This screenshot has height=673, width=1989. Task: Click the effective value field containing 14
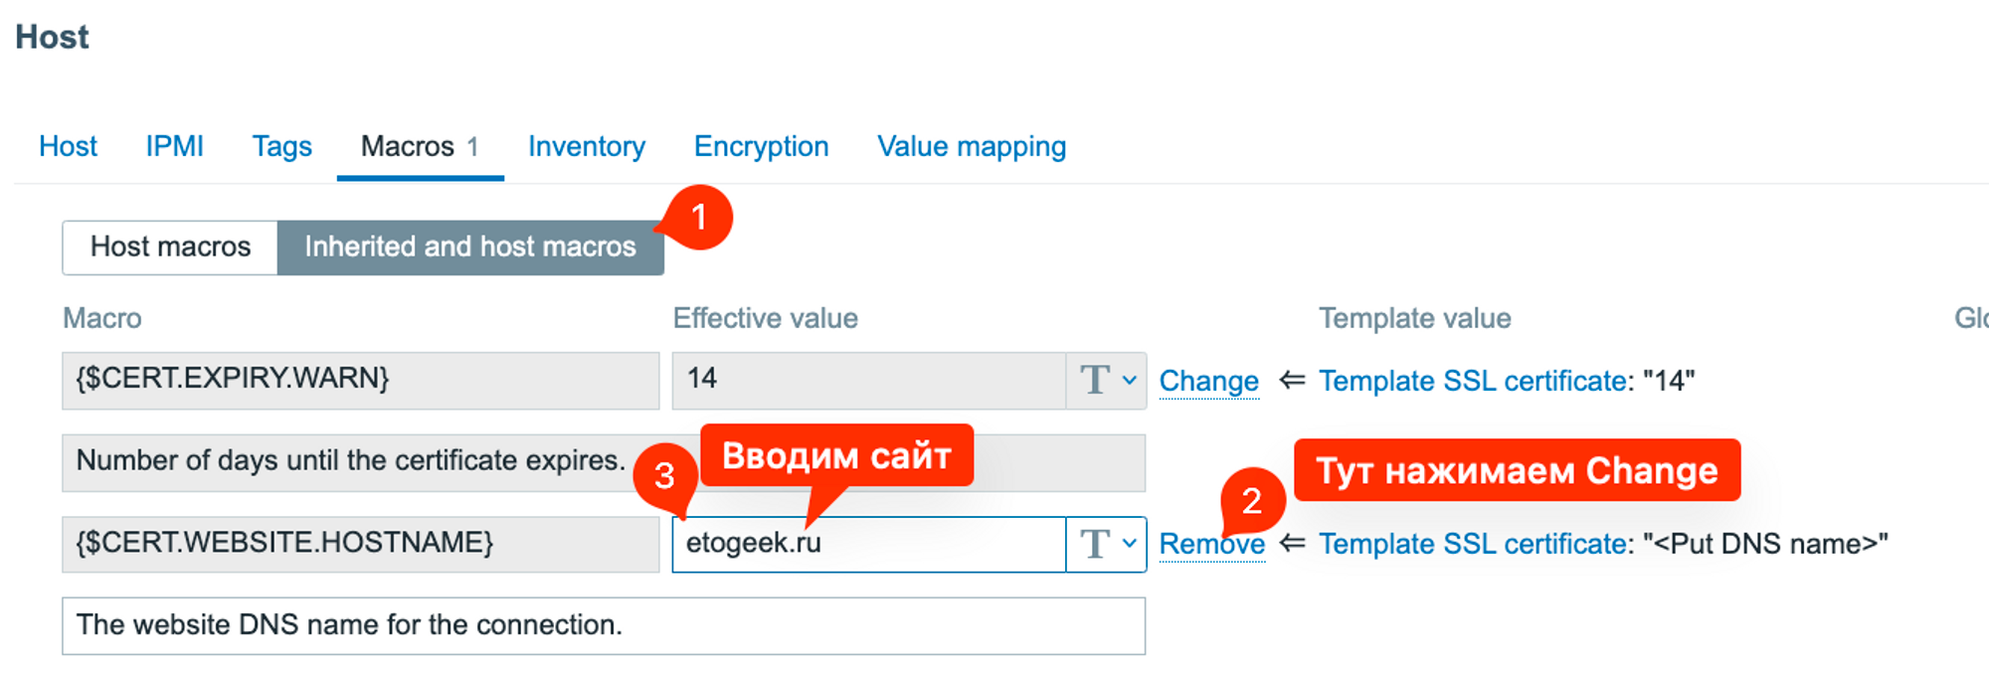point(867,380)
